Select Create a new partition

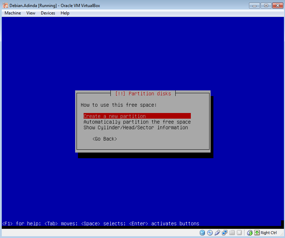(x=137, y=116)
